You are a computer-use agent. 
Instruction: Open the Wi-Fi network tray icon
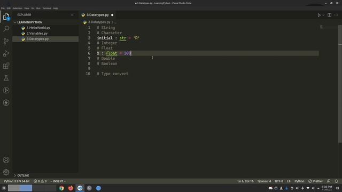click(308, 188)
